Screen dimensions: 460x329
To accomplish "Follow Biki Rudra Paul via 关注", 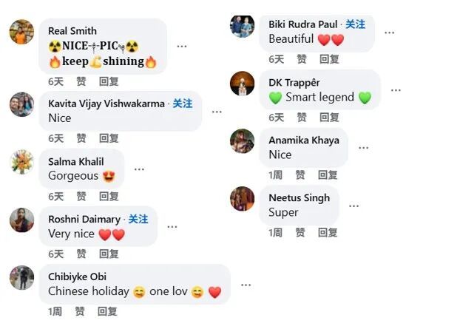I will pyautogui.click(x=355, y=24).
